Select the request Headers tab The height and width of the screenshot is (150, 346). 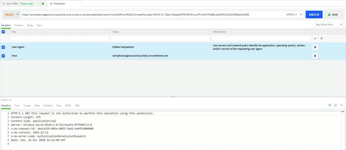point(6,25)
